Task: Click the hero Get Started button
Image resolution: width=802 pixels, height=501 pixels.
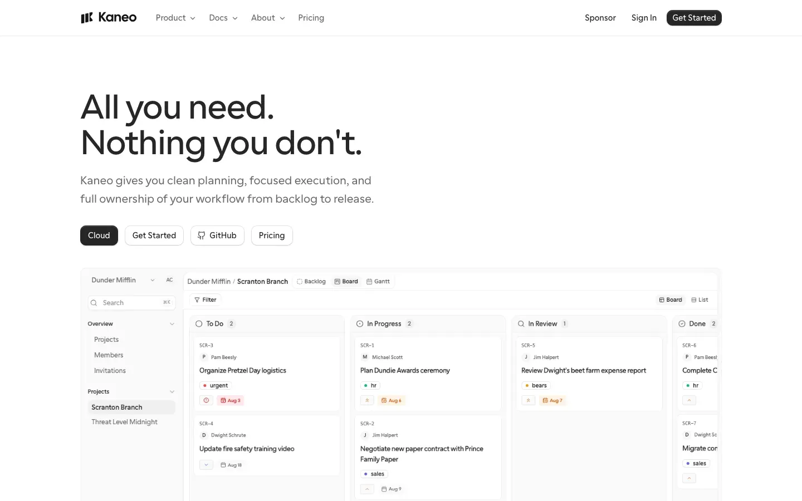Action: pos(154,235)
